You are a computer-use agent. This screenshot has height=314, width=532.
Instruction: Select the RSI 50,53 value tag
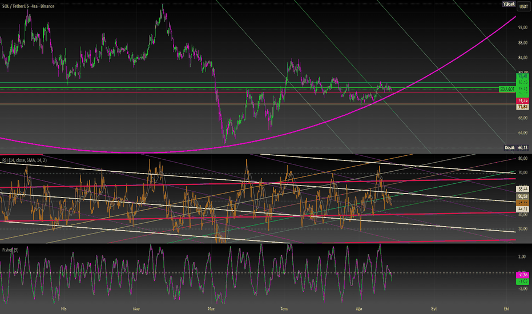pyautogui.click(x=522, y=196)
